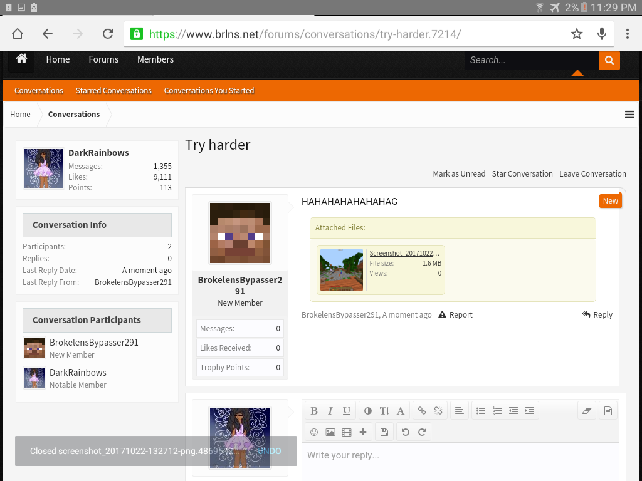
Task: Open the attached Minecraft screenshot thumbnail
Action: [342, 269]
